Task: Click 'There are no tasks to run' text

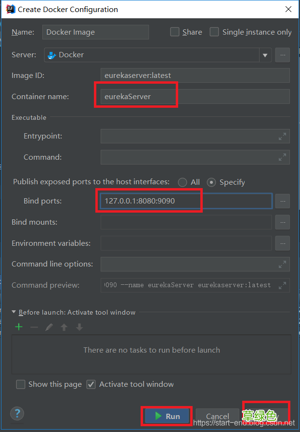Action: point(152,350)
